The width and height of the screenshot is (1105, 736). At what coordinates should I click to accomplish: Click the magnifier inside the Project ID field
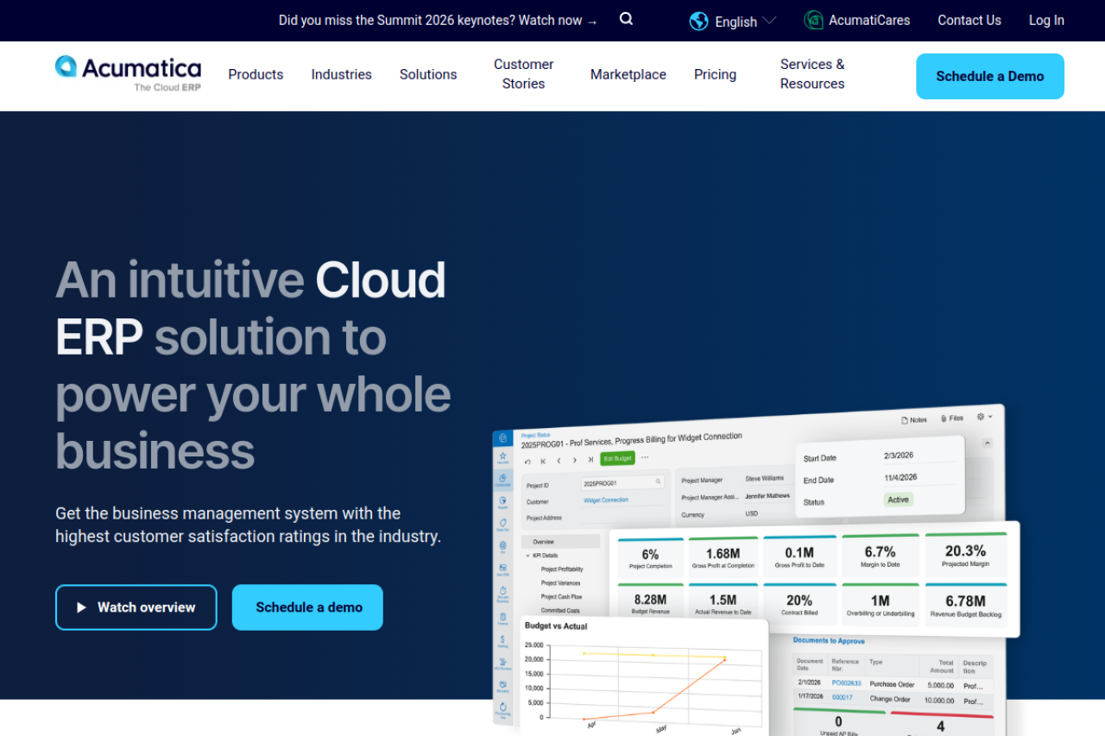(x=658, y=481)
